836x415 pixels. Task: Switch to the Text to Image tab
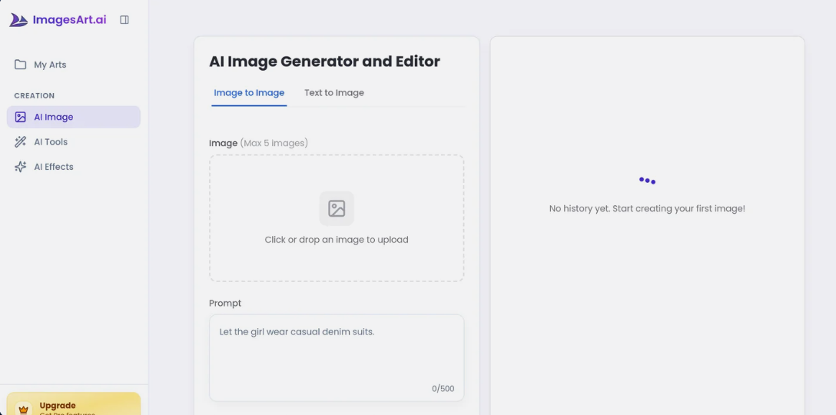tap(334, 93)
